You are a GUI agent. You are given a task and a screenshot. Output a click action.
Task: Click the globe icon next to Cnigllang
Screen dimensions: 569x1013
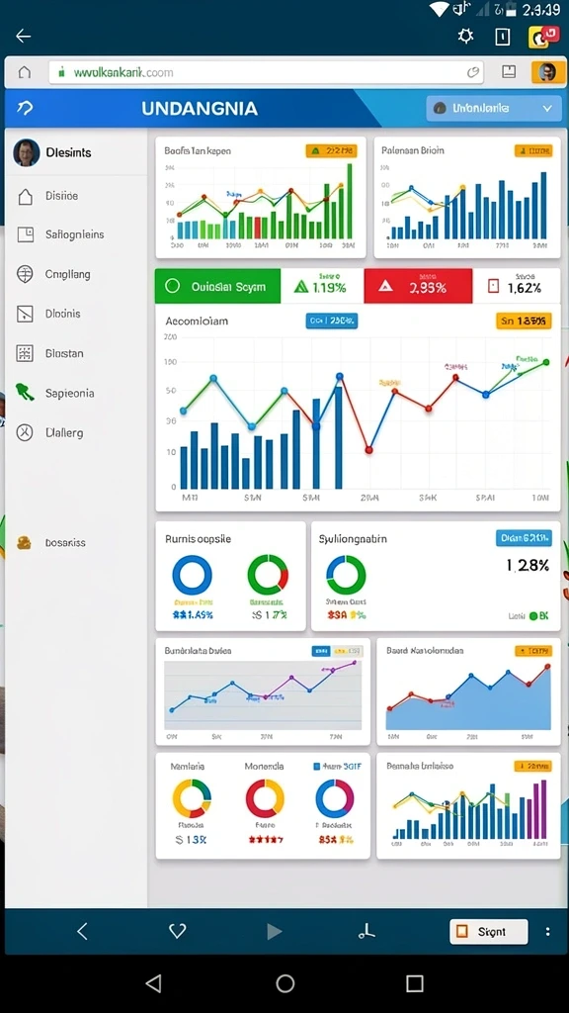click(25, 274)
